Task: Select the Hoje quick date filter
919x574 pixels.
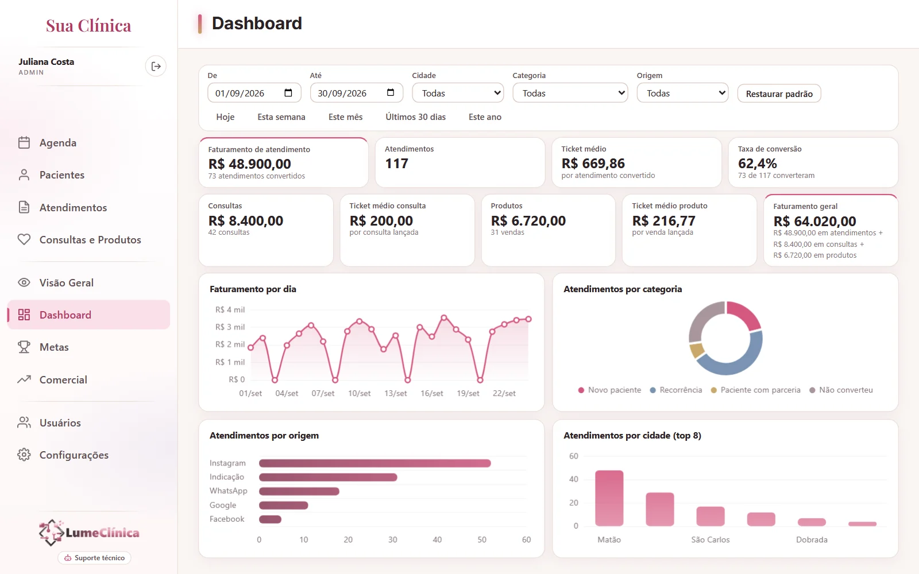Action: click(x=225, y=117)
